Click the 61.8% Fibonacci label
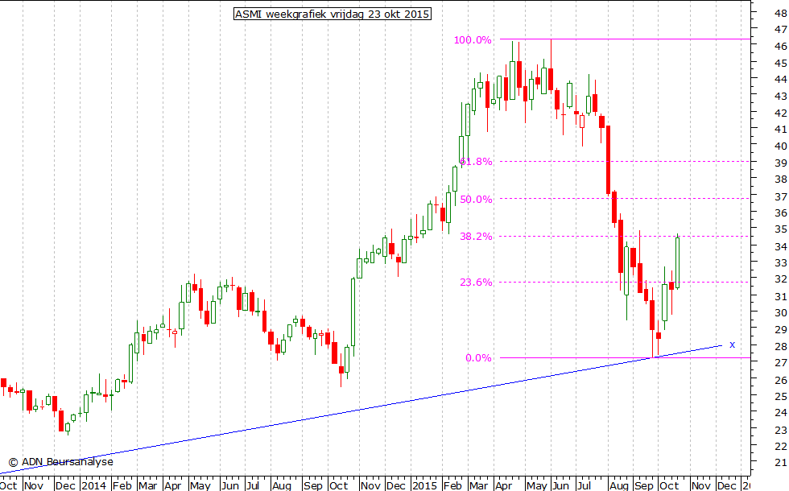Viewport: 789px width, 491px height. (476, 162)
